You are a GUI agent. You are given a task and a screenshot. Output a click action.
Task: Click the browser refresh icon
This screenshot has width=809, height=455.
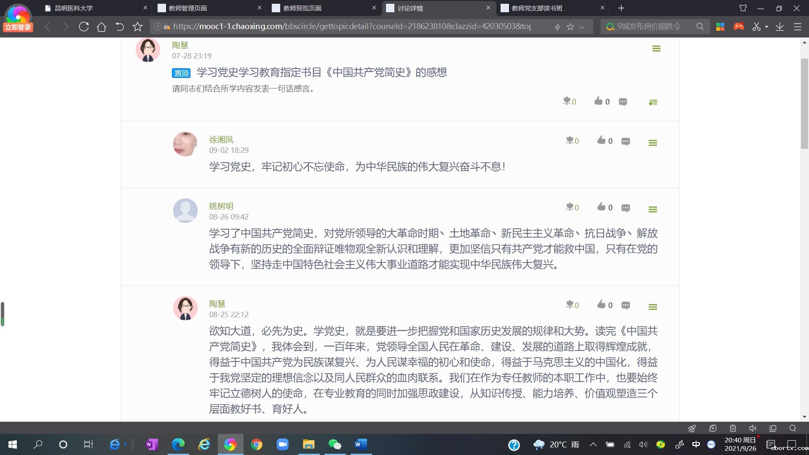(x=84, y=27)
